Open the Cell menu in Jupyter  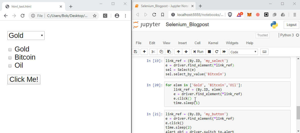197,43
